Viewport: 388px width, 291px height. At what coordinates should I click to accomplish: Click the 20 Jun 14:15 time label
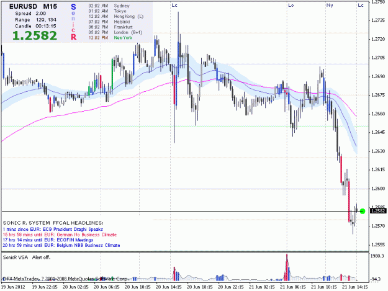point(168,287)
